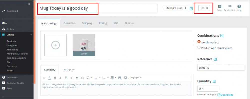
Task: Click the insert table icon
Action: tap(112, 78)
